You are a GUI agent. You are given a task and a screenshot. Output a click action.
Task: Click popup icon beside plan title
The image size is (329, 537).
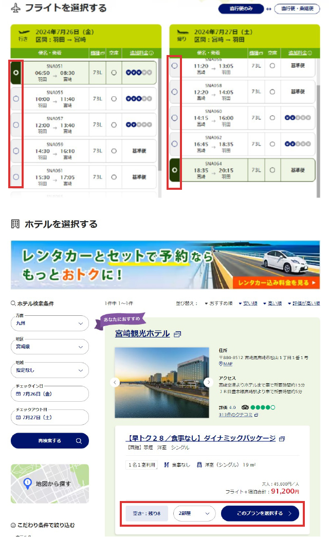pyautogui.click(x=282, y=439)
